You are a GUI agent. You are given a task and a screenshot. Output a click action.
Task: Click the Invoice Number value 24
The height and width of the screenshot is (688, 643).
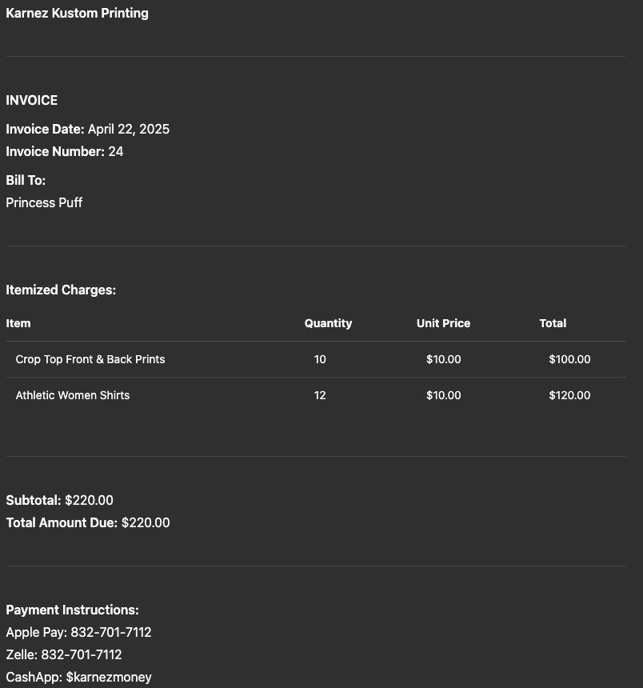coord(116,151)
